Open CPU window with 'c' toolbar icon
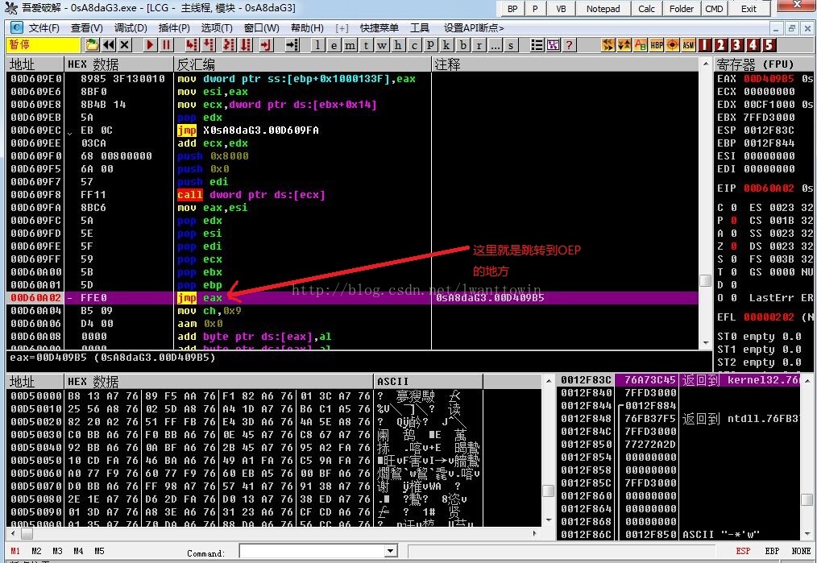Screen dimensions: 817x563 point(414,45)
